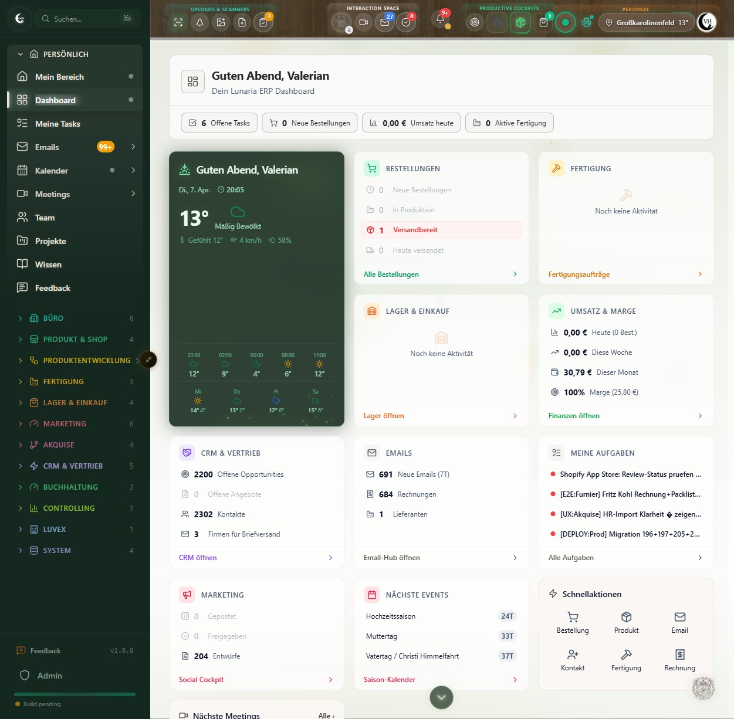Viewport: 734px width, 719px height.
Task: Open Meine Tasks in the sidebar
Action: pos(57,124)
